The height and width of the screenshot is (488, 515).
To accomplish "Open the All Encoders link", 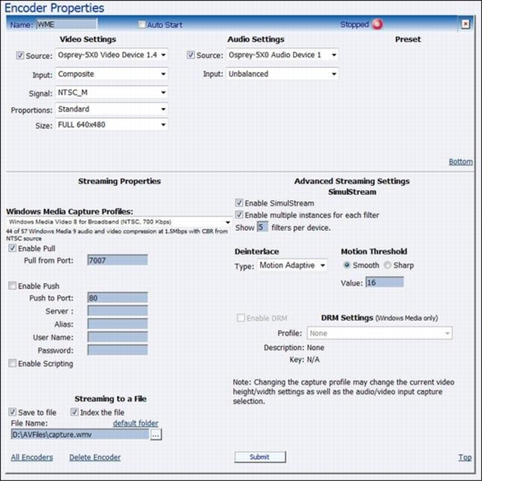I will pyautogui.click(x=32, y=457).
